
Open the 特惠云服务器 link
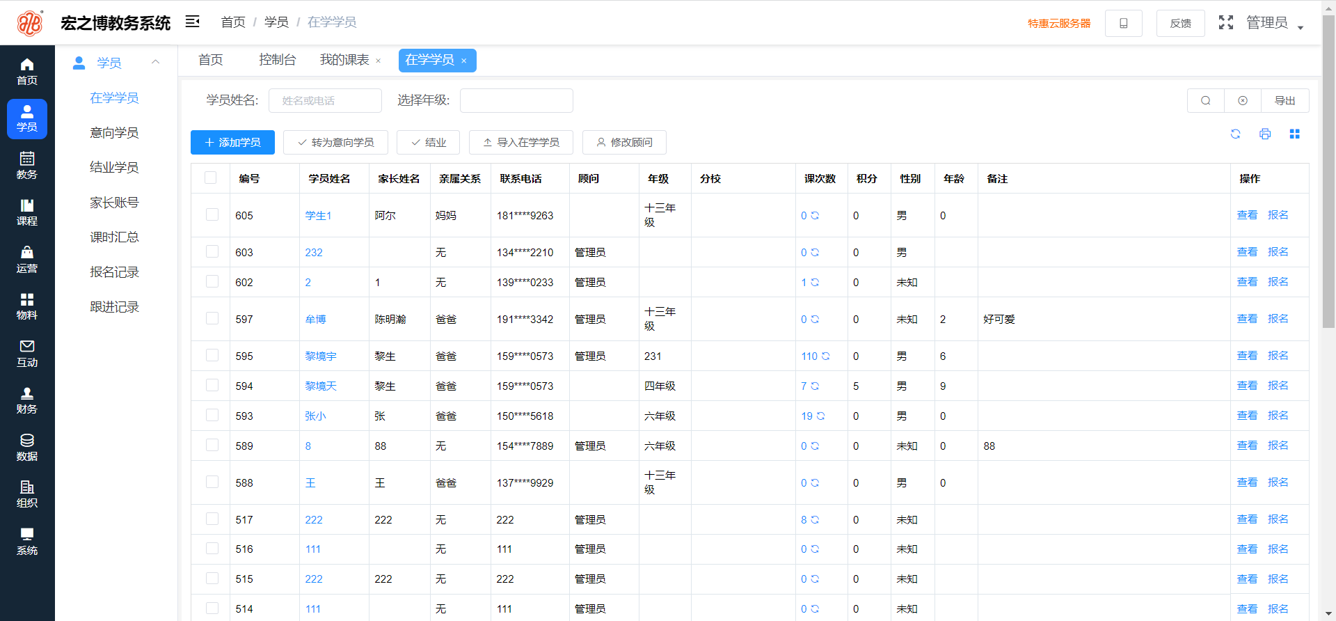point(1059,23)
